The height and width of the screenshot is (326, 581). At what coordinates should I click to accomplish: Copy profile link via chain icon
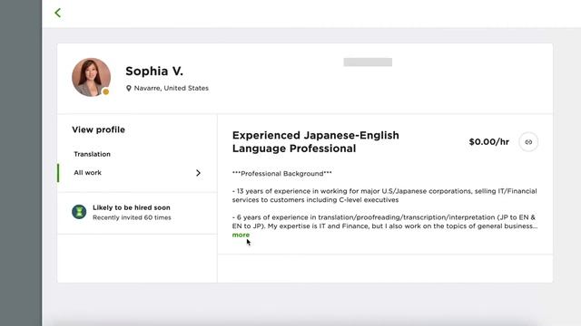(528, 142)
